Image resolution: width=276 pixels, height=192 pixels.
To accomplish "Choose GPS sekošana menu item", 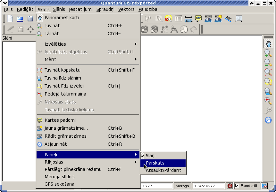I will (x=88, y=184).
